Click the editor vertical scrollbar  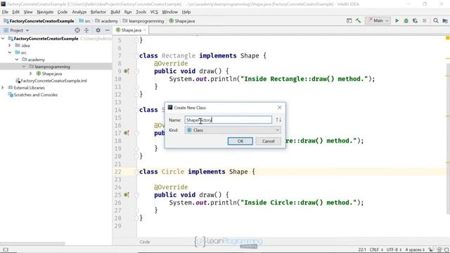tap(448, 139)
